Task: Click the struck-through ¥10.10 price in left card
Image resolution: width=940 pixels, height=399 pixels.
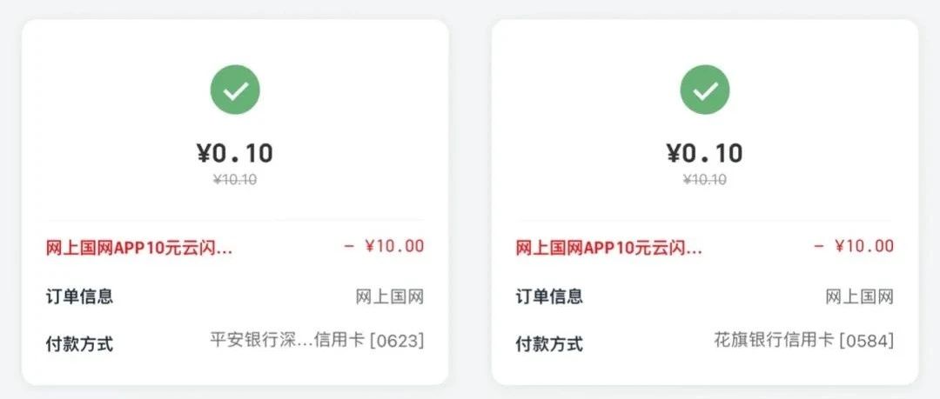Action: click(235, 179)
